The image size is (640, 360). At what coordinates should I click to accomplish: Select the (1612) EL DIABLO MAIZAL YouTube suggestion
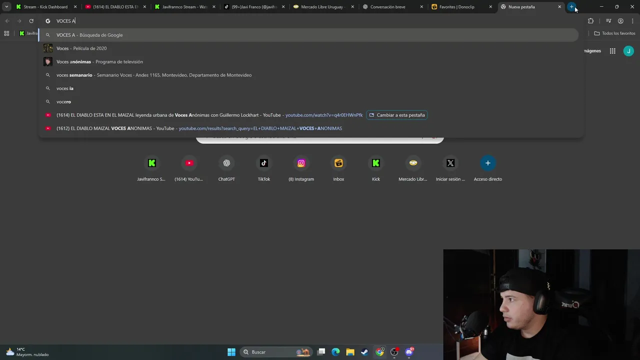point(308,128)
